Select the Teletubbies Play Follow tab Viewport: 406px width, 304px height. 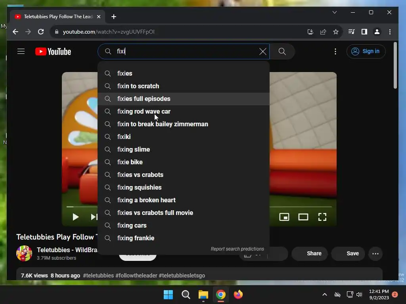(x=57, y=17)
